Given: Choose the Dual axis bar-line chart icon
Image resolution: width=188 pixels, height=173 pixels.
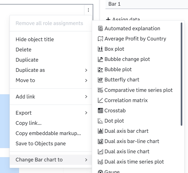Looking at the screenshot, I should click(100, 141).
